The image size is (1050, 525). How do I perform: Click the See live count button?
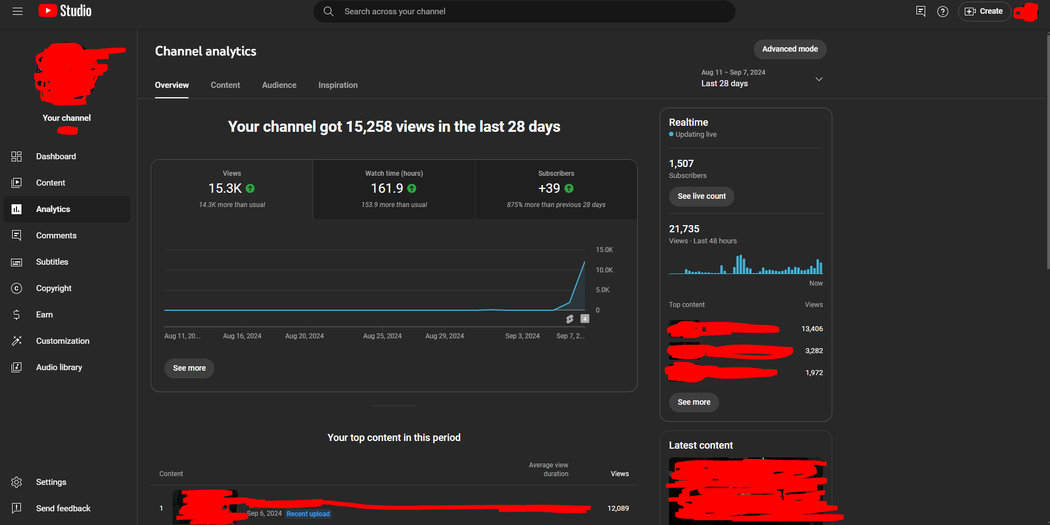701,196
